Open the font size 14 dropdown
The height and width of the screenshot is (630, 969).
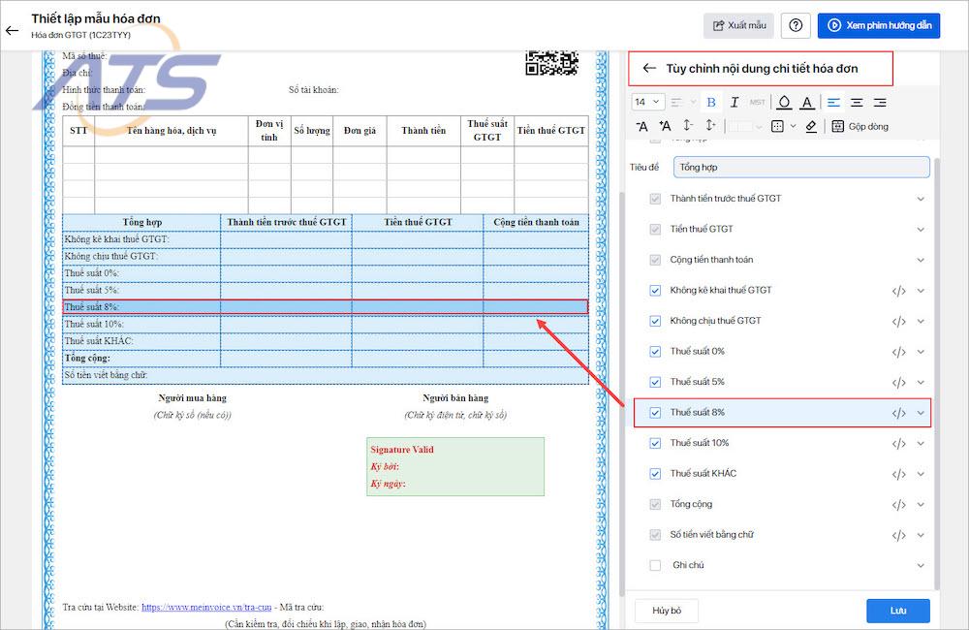[647, 102]
